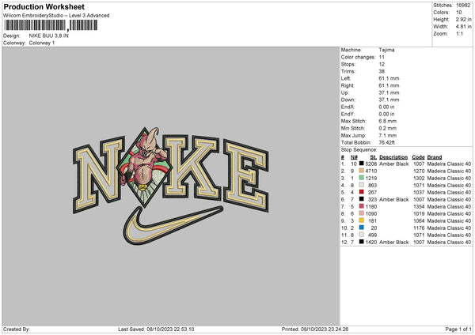Click the black swatch in stop row 1
475x335 pixels.
point(362,164)
